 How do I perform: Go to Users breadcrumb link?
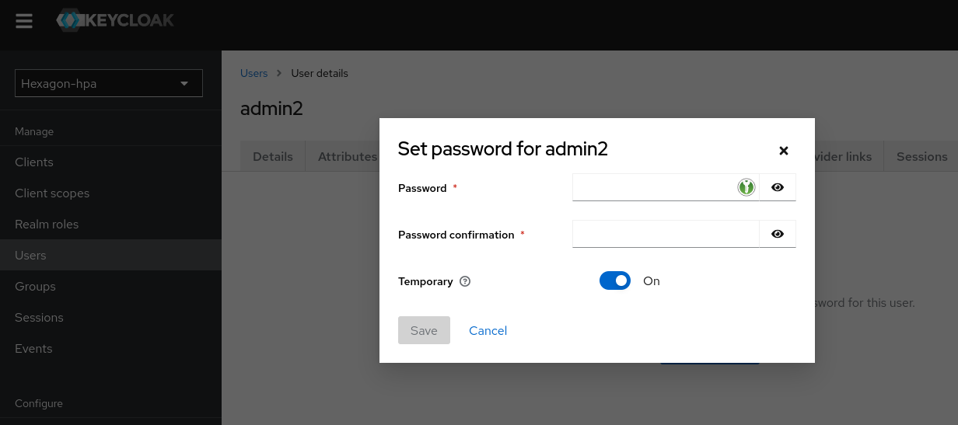click(253, 73)
